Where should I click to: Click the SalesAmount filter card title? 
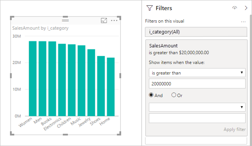coord(163,46)
